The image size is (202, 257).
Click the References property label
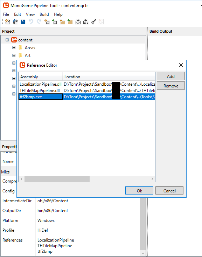click(x=12, y=240)
